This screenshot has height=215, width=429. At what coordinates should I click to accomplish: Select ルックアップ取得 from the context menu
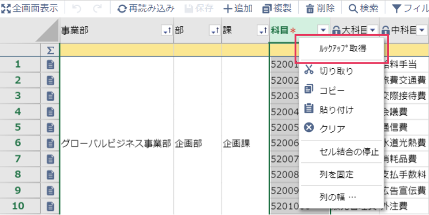pos(341,49)
